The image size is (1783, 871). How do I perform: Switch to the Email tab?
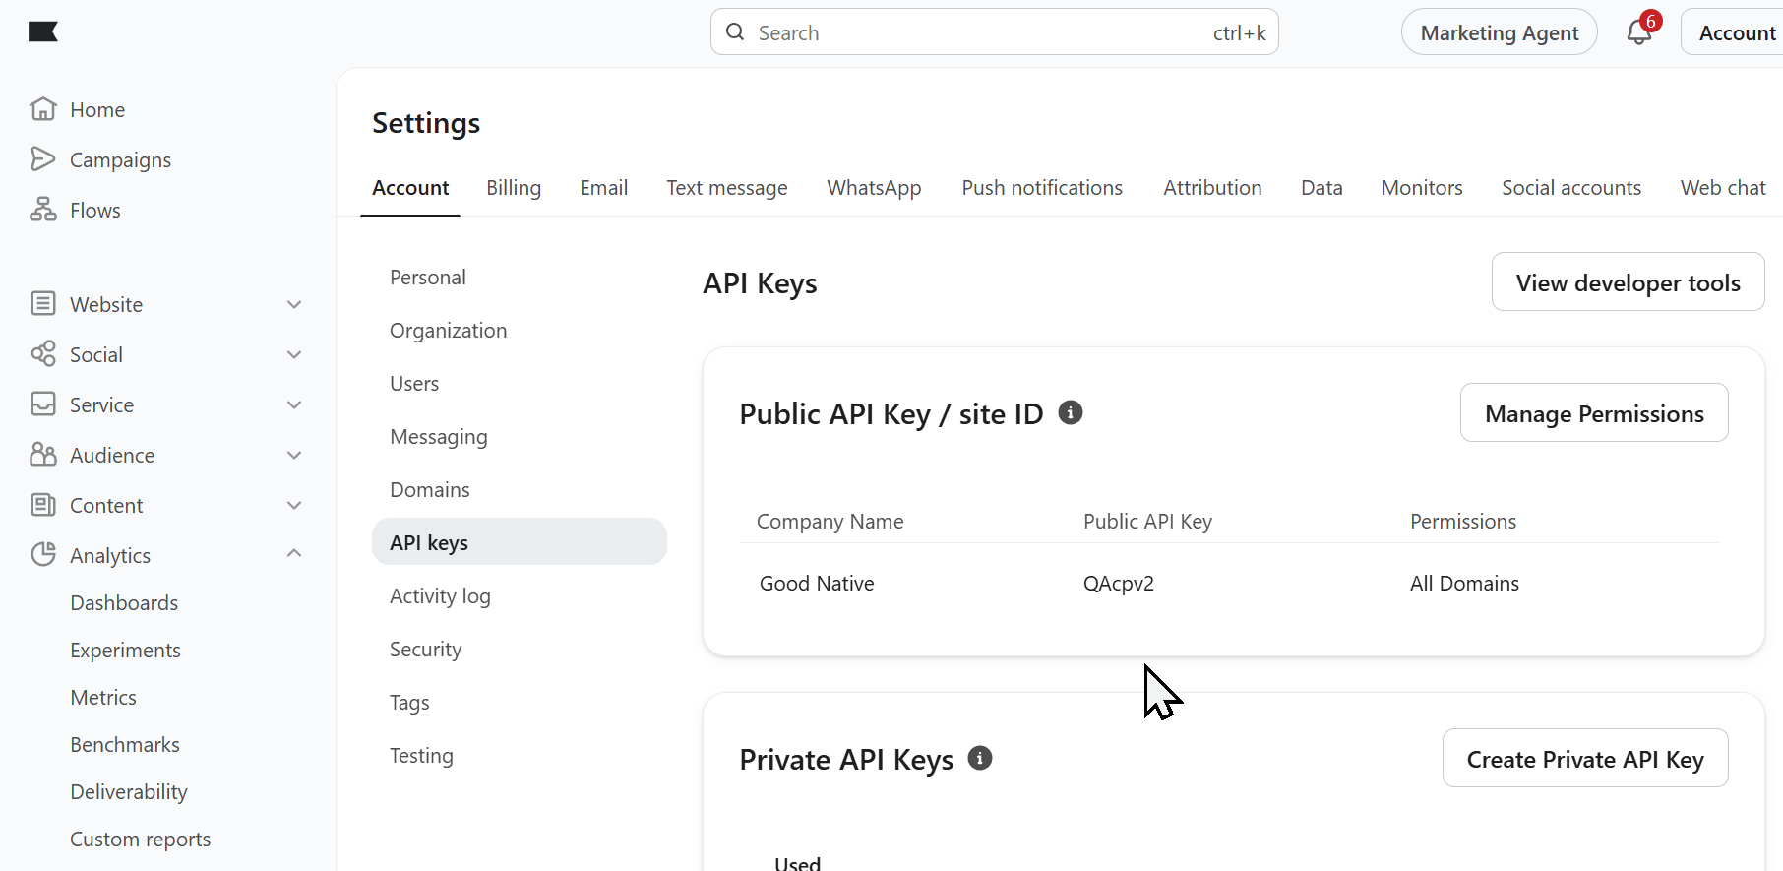click(x=603, y=188)
